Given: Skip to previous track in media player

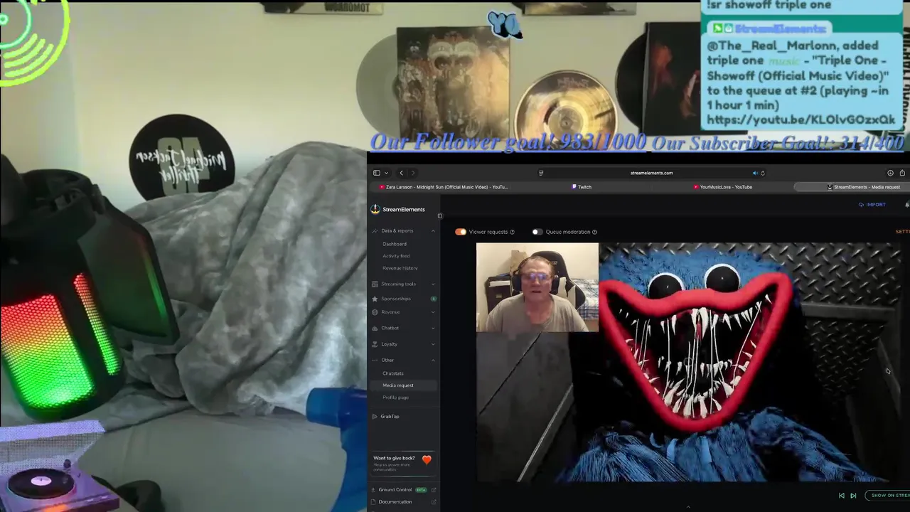Looking at the screenshot, I should point(842,496).
